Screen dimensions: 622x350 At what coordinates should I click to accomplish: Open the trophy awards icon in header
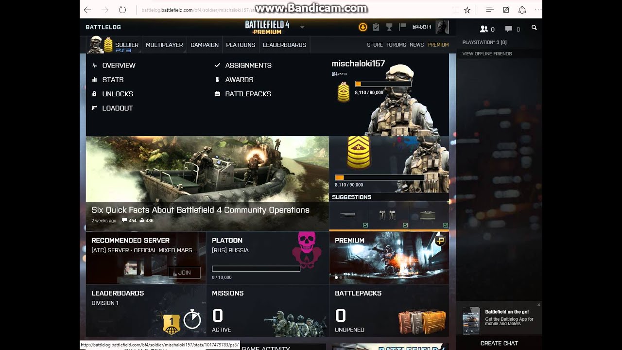389,27
